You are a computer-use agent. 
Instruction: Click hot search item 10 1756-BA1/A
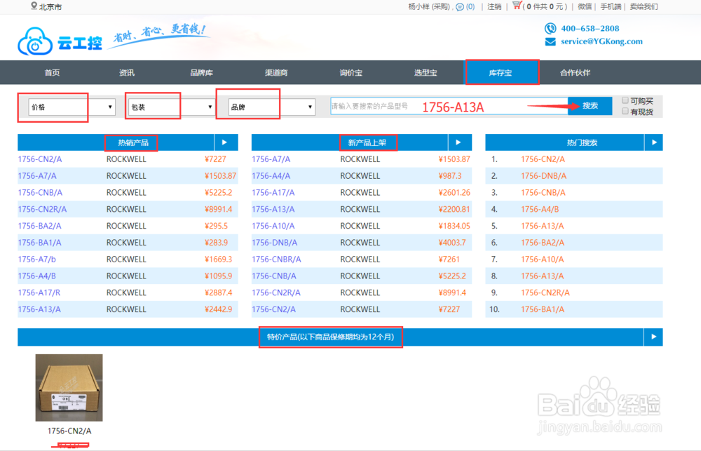pos(543,309)
